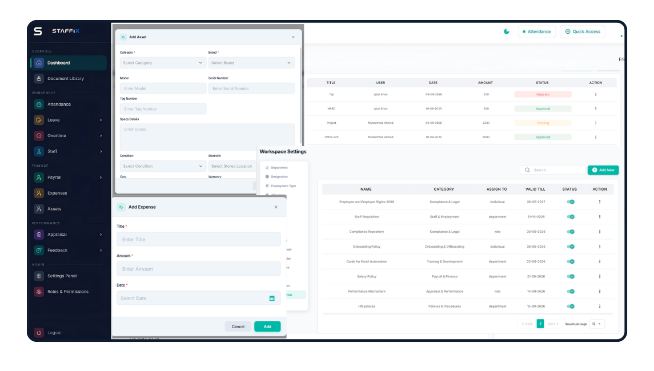Screen dimensions: 654x371
Task: Open Quick Access in header
Action: pyautogui.click(x=582, y=32)
